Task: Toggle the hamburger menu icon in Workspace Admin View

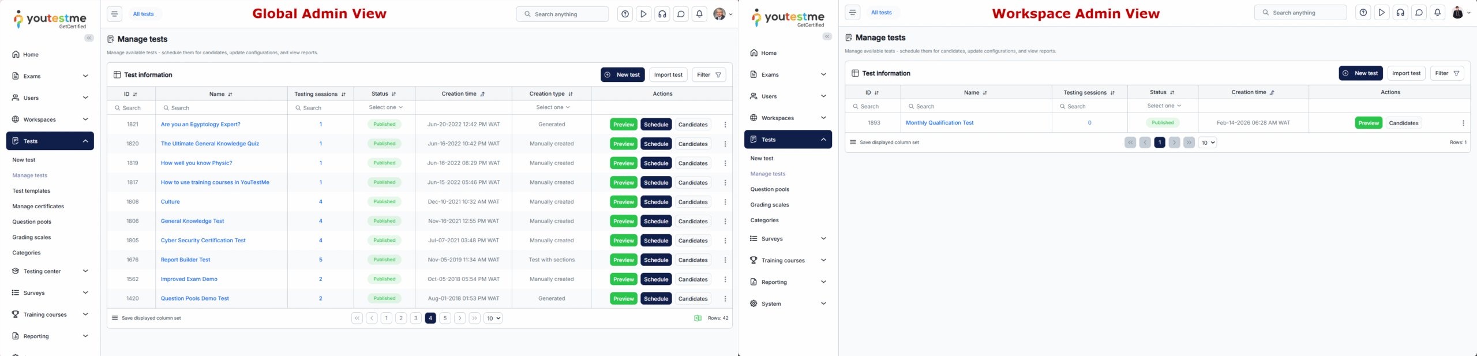Action: pyautogui.click(x=852, y=13)
